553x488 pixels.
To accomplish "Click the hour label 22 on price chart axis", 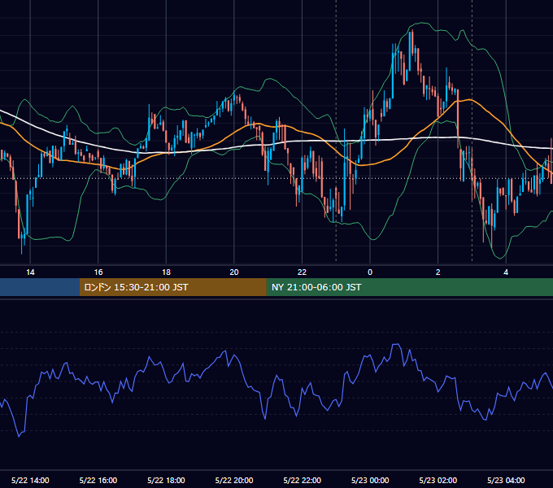I will [x=302, y=272].
